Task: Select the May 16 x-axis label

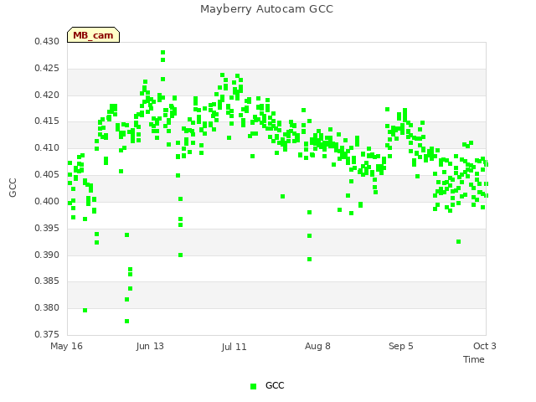Action: pos(66,346)
